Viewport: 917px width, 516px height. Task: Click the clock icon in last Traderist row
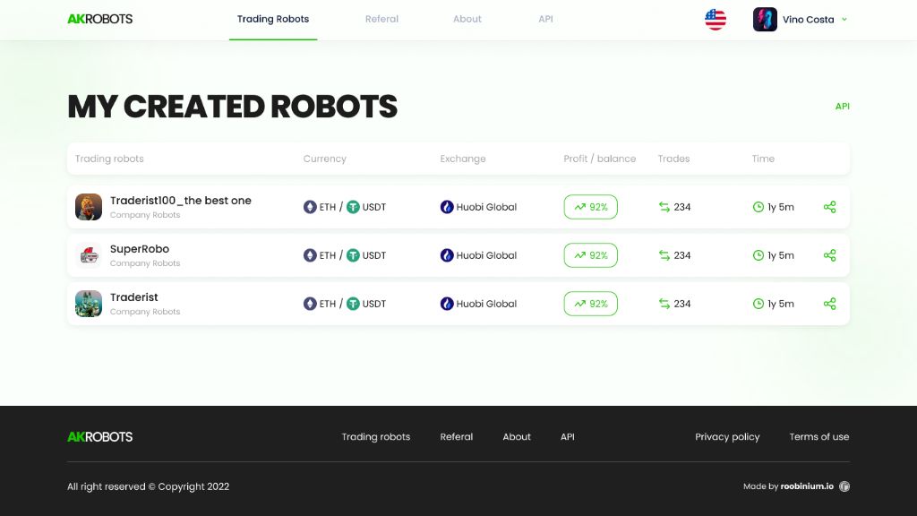(x=758, y=305)
